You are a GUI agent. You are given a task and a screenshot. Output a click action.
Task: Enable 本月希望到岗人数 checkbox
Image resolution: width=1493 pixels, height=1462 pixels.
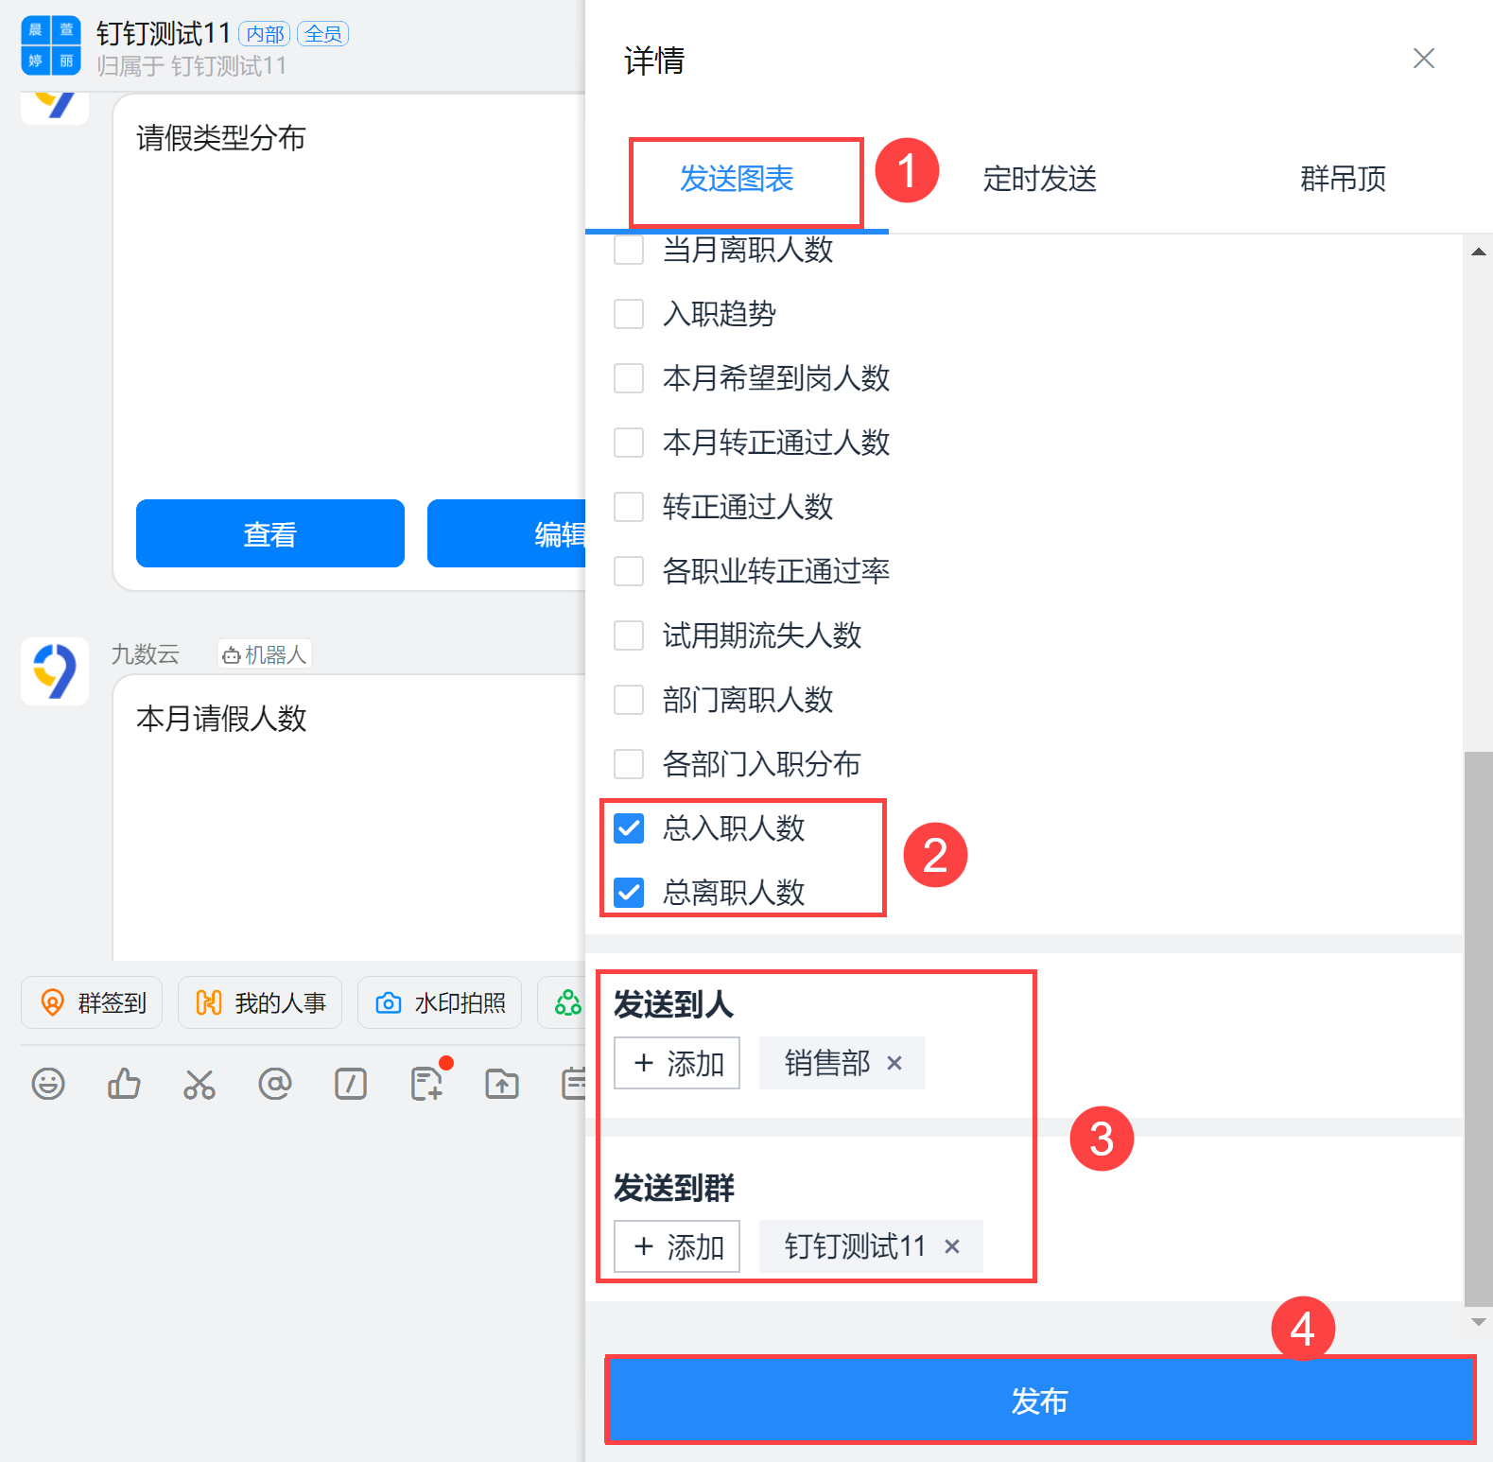[629, 378]
